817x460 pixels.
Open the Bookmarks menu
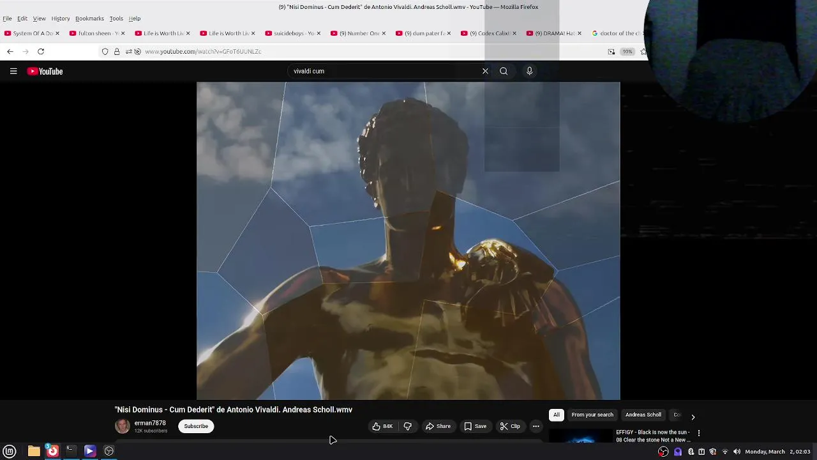pos(89,19)
